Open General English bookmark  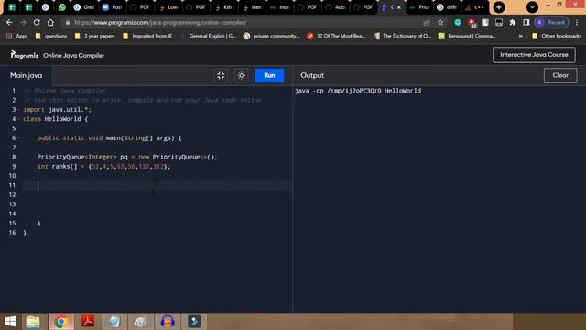coord(208,36)
